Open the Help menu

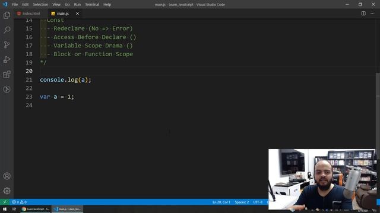tap(107, 4)
